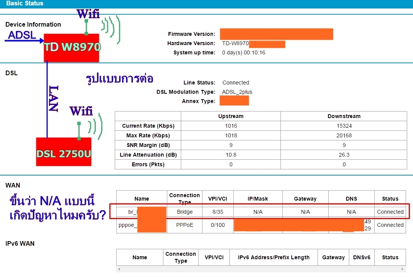Click the "DSL" section heading
The height and width of the screenshot is (277, 413).
12,73
